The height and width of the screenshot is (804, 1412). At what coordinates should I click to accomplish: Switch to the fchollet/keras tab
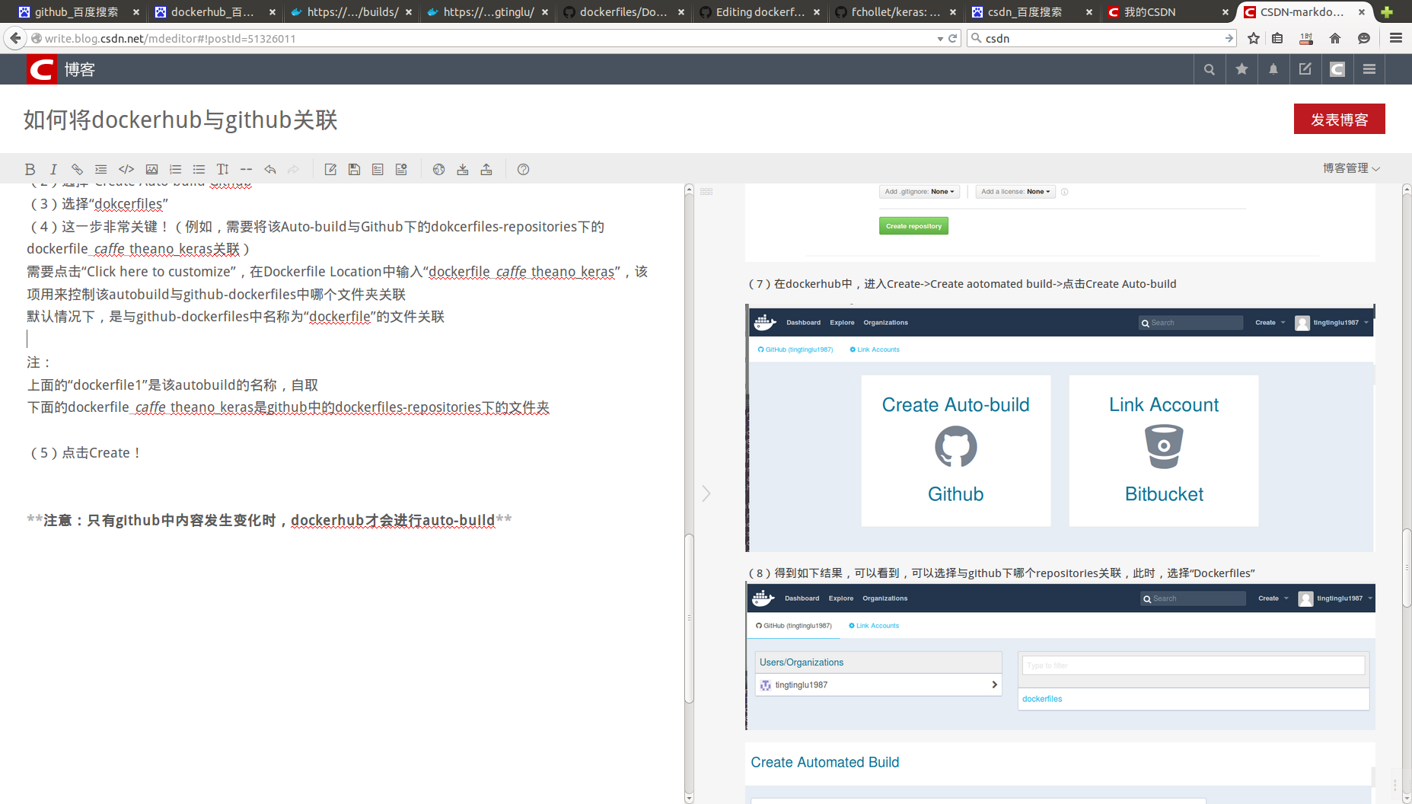pyautogui.click(x=895, y=12)
